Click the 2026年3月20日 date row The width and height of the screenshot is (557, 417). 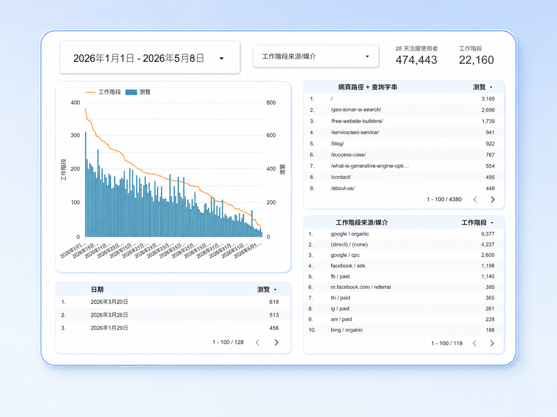point(173,302)
